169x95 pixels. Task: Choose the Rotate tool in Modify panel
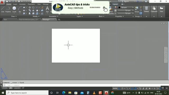[x=33, y=7]
